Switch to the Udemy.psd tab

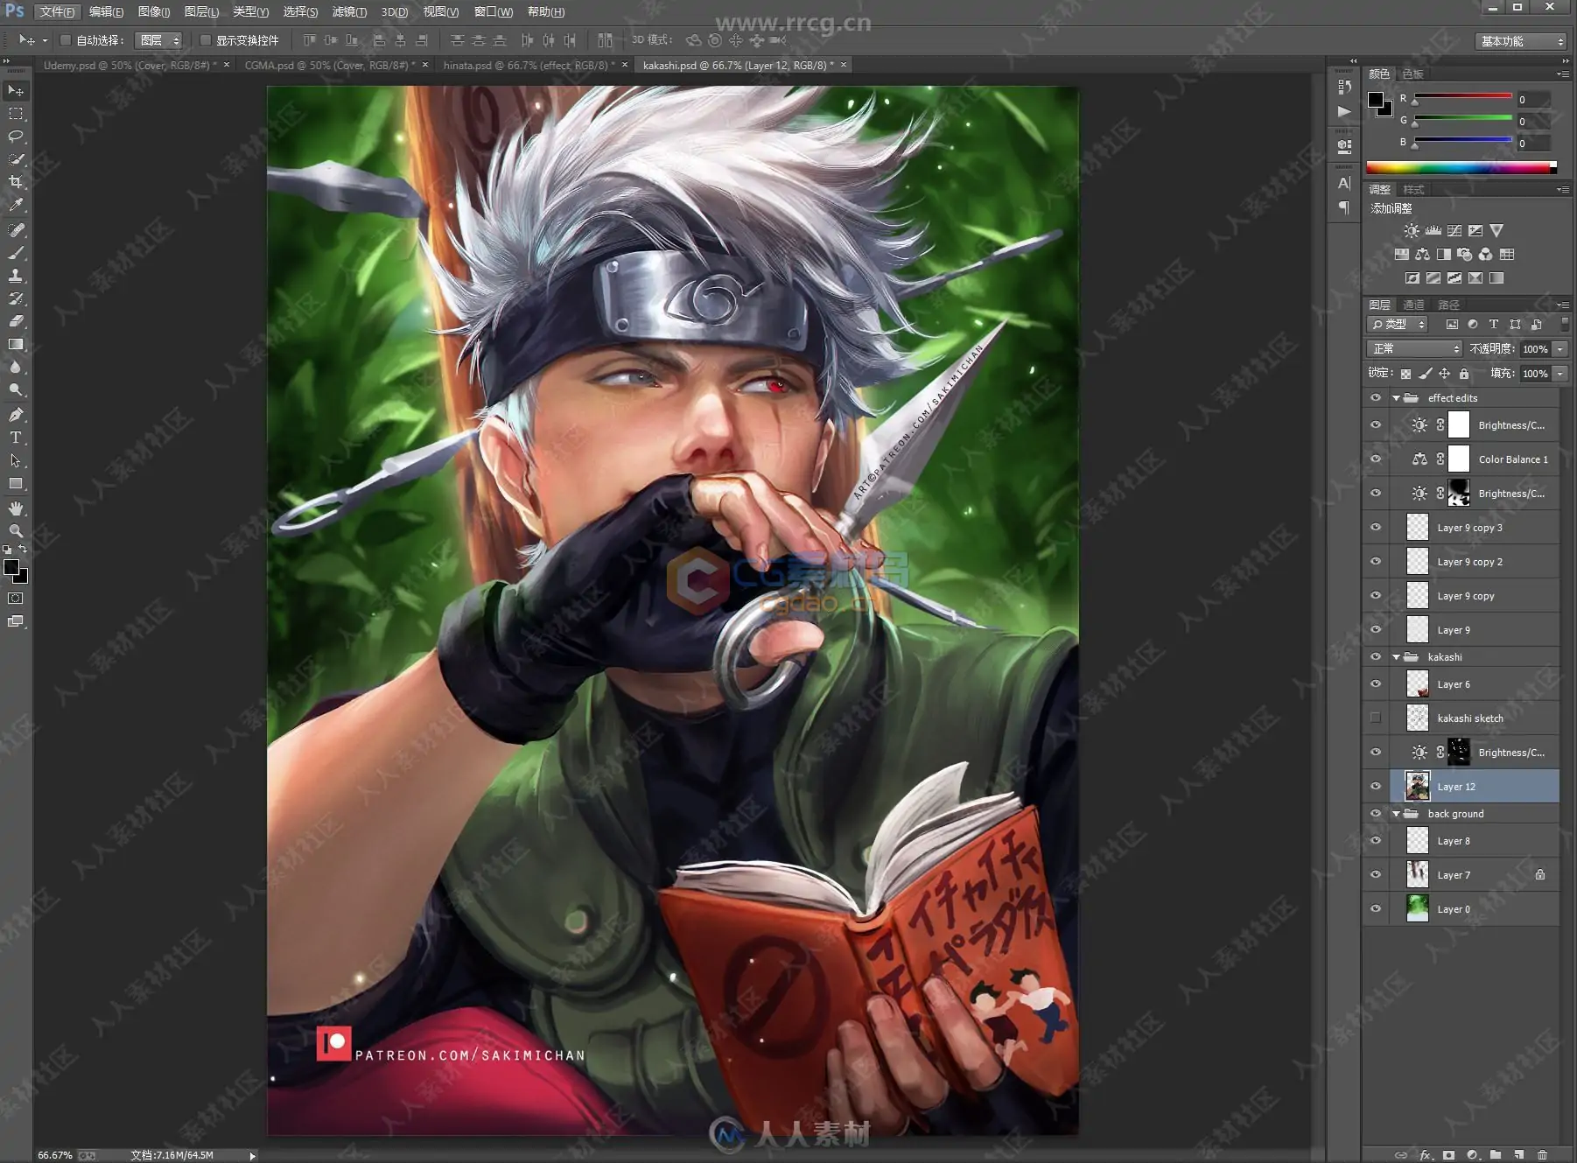click(x=130, y=66)
